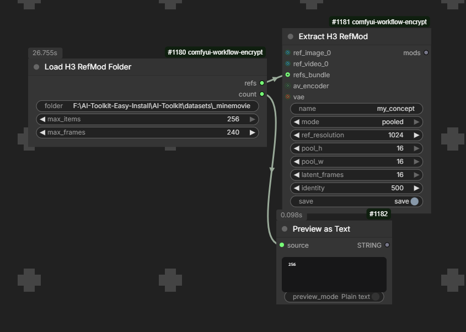
Task: Edit the folder path field
Action: coord(147,106)
